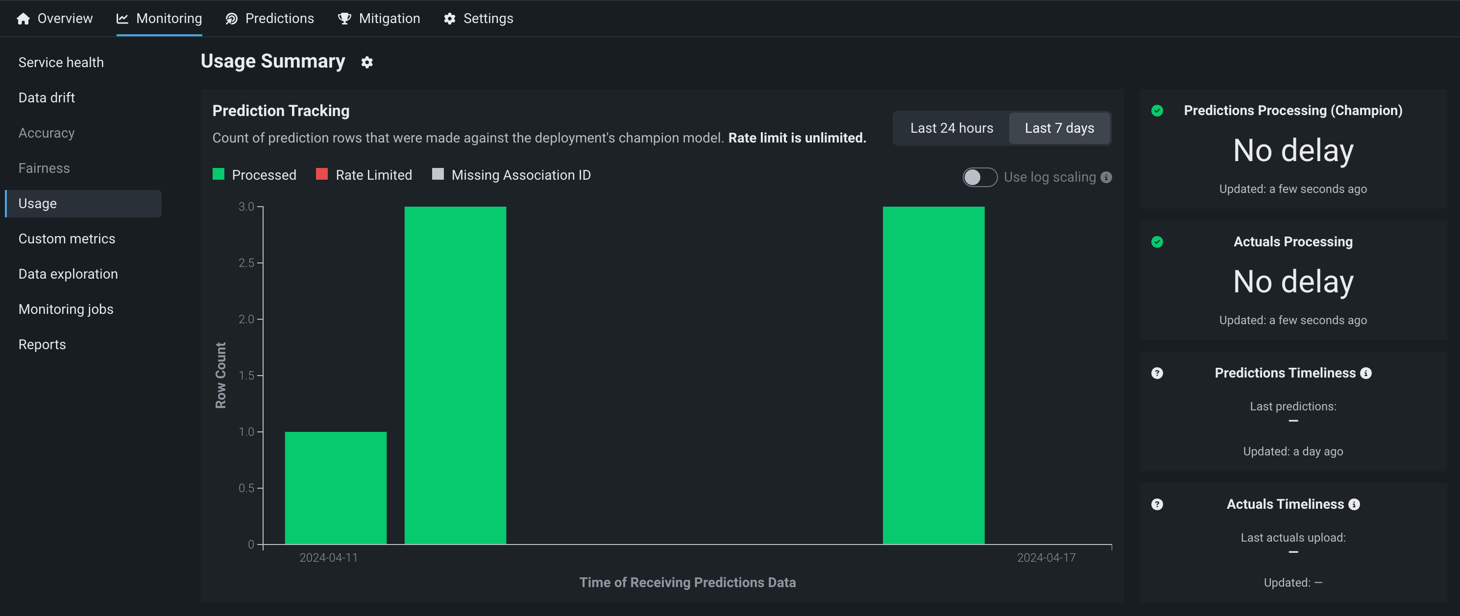1460x616 pixels.
Task: Click the log scaling info icon
Action: point(1106,177)
